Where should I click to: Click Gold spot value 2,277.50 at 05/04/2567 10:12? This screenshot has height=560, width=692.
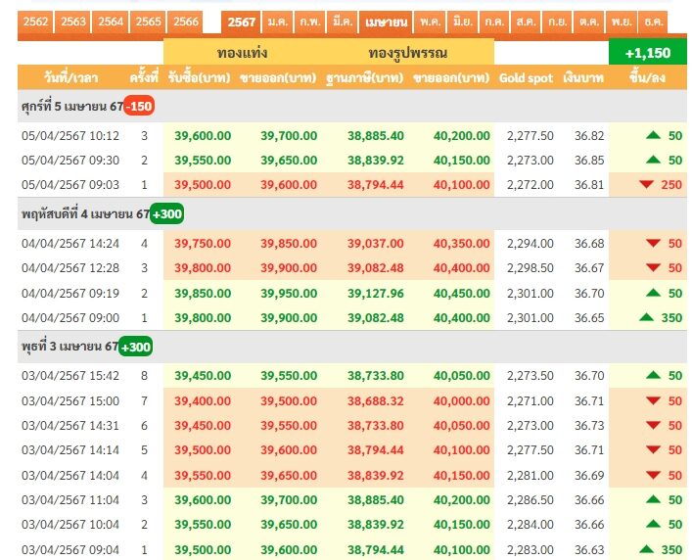click(x=531, y=135)
